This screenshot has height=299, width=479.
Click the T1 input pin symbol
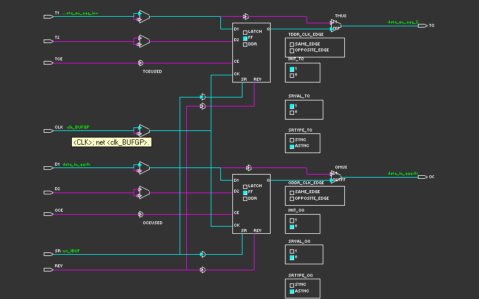(48, 15)
